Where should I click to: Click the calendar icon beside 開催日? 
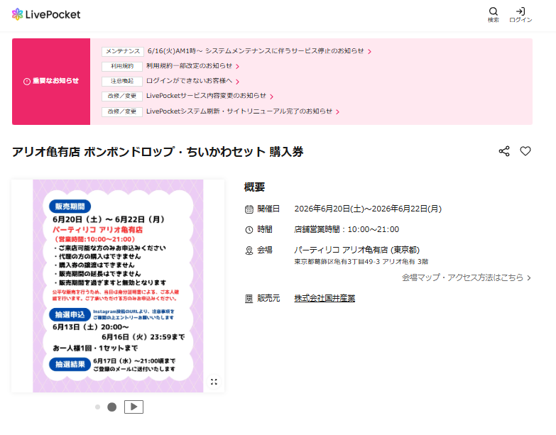249,209
